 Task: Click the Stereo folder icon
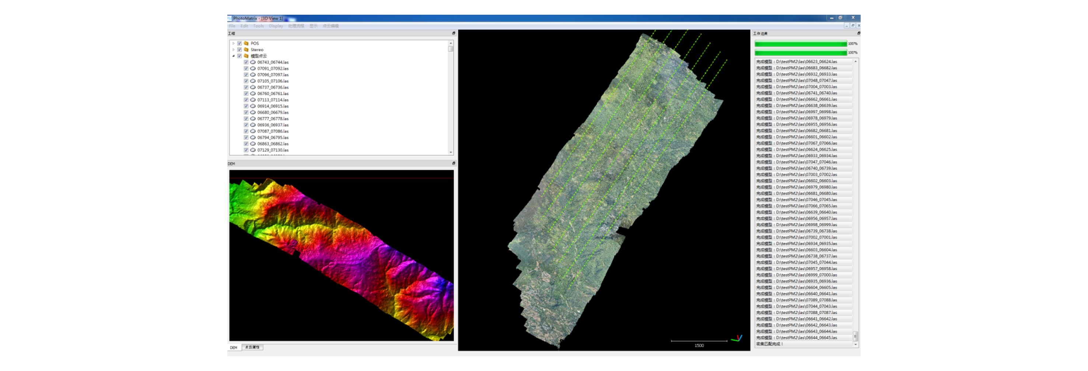[246, 49]
